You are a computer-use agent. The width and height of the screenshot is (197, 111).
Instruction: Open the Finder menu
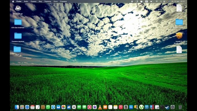(19, 2)
